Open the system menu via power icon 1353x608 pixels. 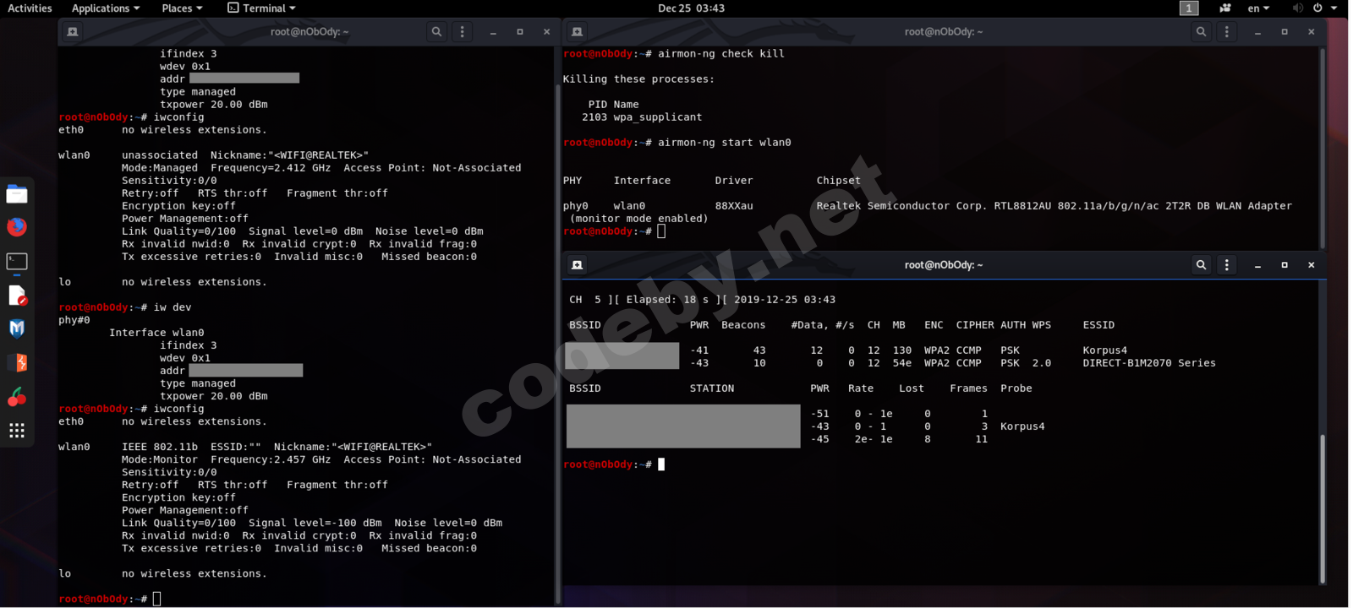1317,8
